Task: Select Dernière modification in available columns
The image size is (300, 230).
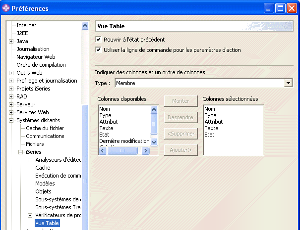Action: coord(124,141)
